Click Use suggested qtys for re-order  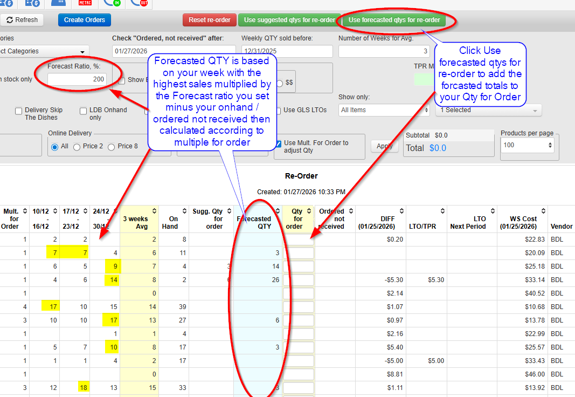(289, 20)
